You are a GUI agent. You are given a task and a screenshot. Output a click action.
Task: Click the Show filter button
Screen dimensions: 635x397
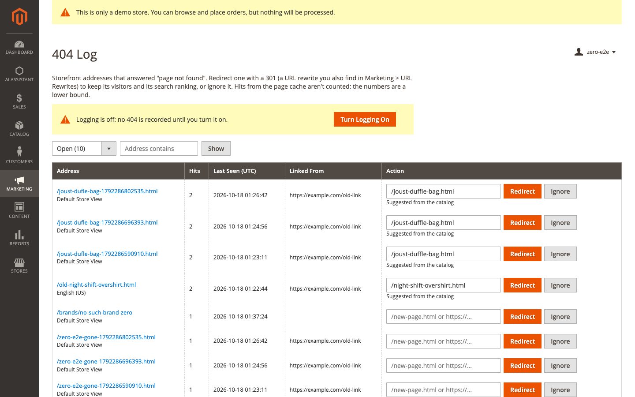[x=216, y=149]
